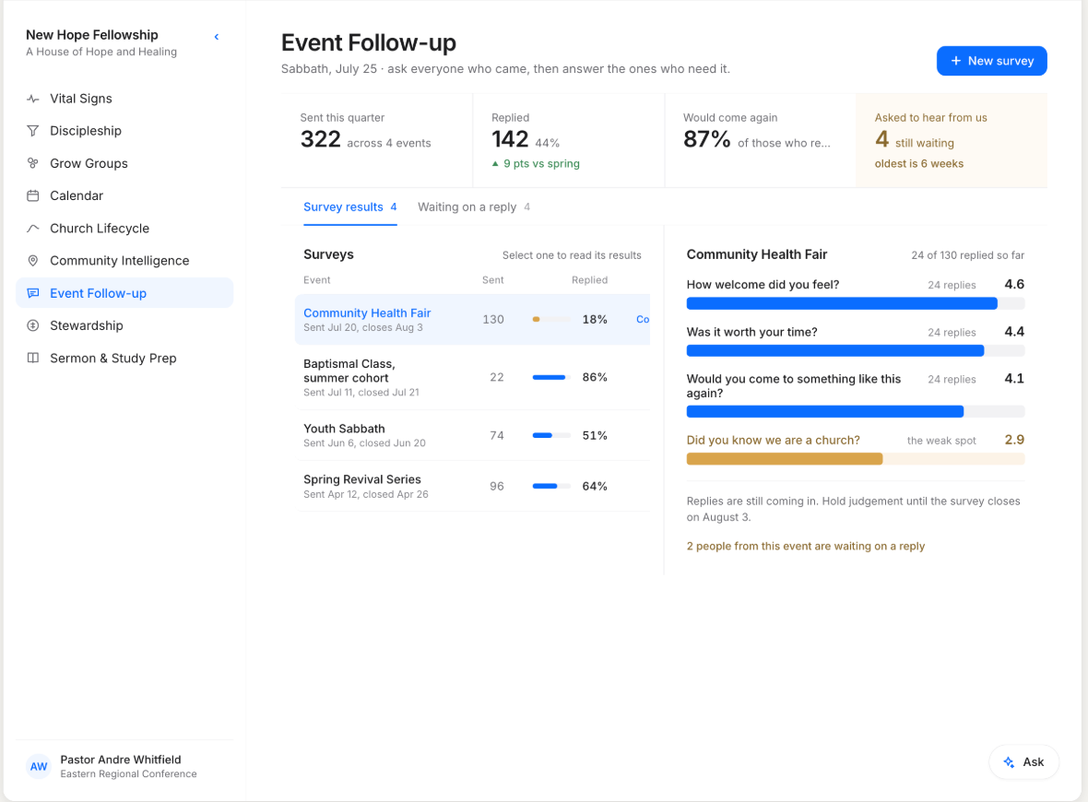Open Discipleship section
The width and height of the screenshot is (1088, 802).
124,131
